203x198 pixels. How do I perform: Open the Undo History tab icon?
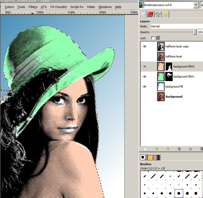click(x=165, y=14)
